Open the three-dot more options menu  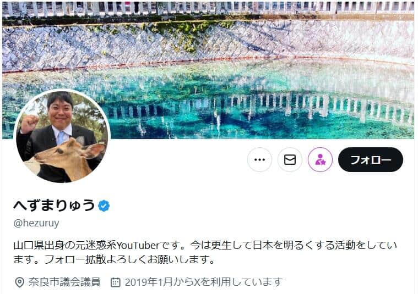click(259, 159)
